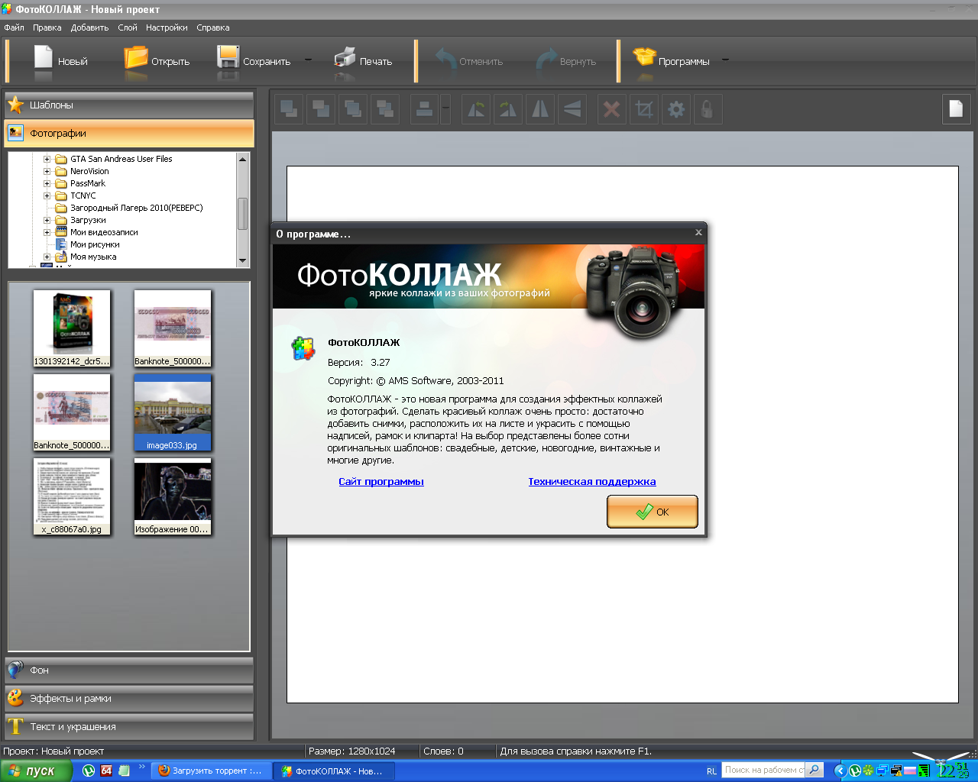Click the align objects icon
Image resolution: width=978 pixels, height=782 pixels.
[424, 109]
